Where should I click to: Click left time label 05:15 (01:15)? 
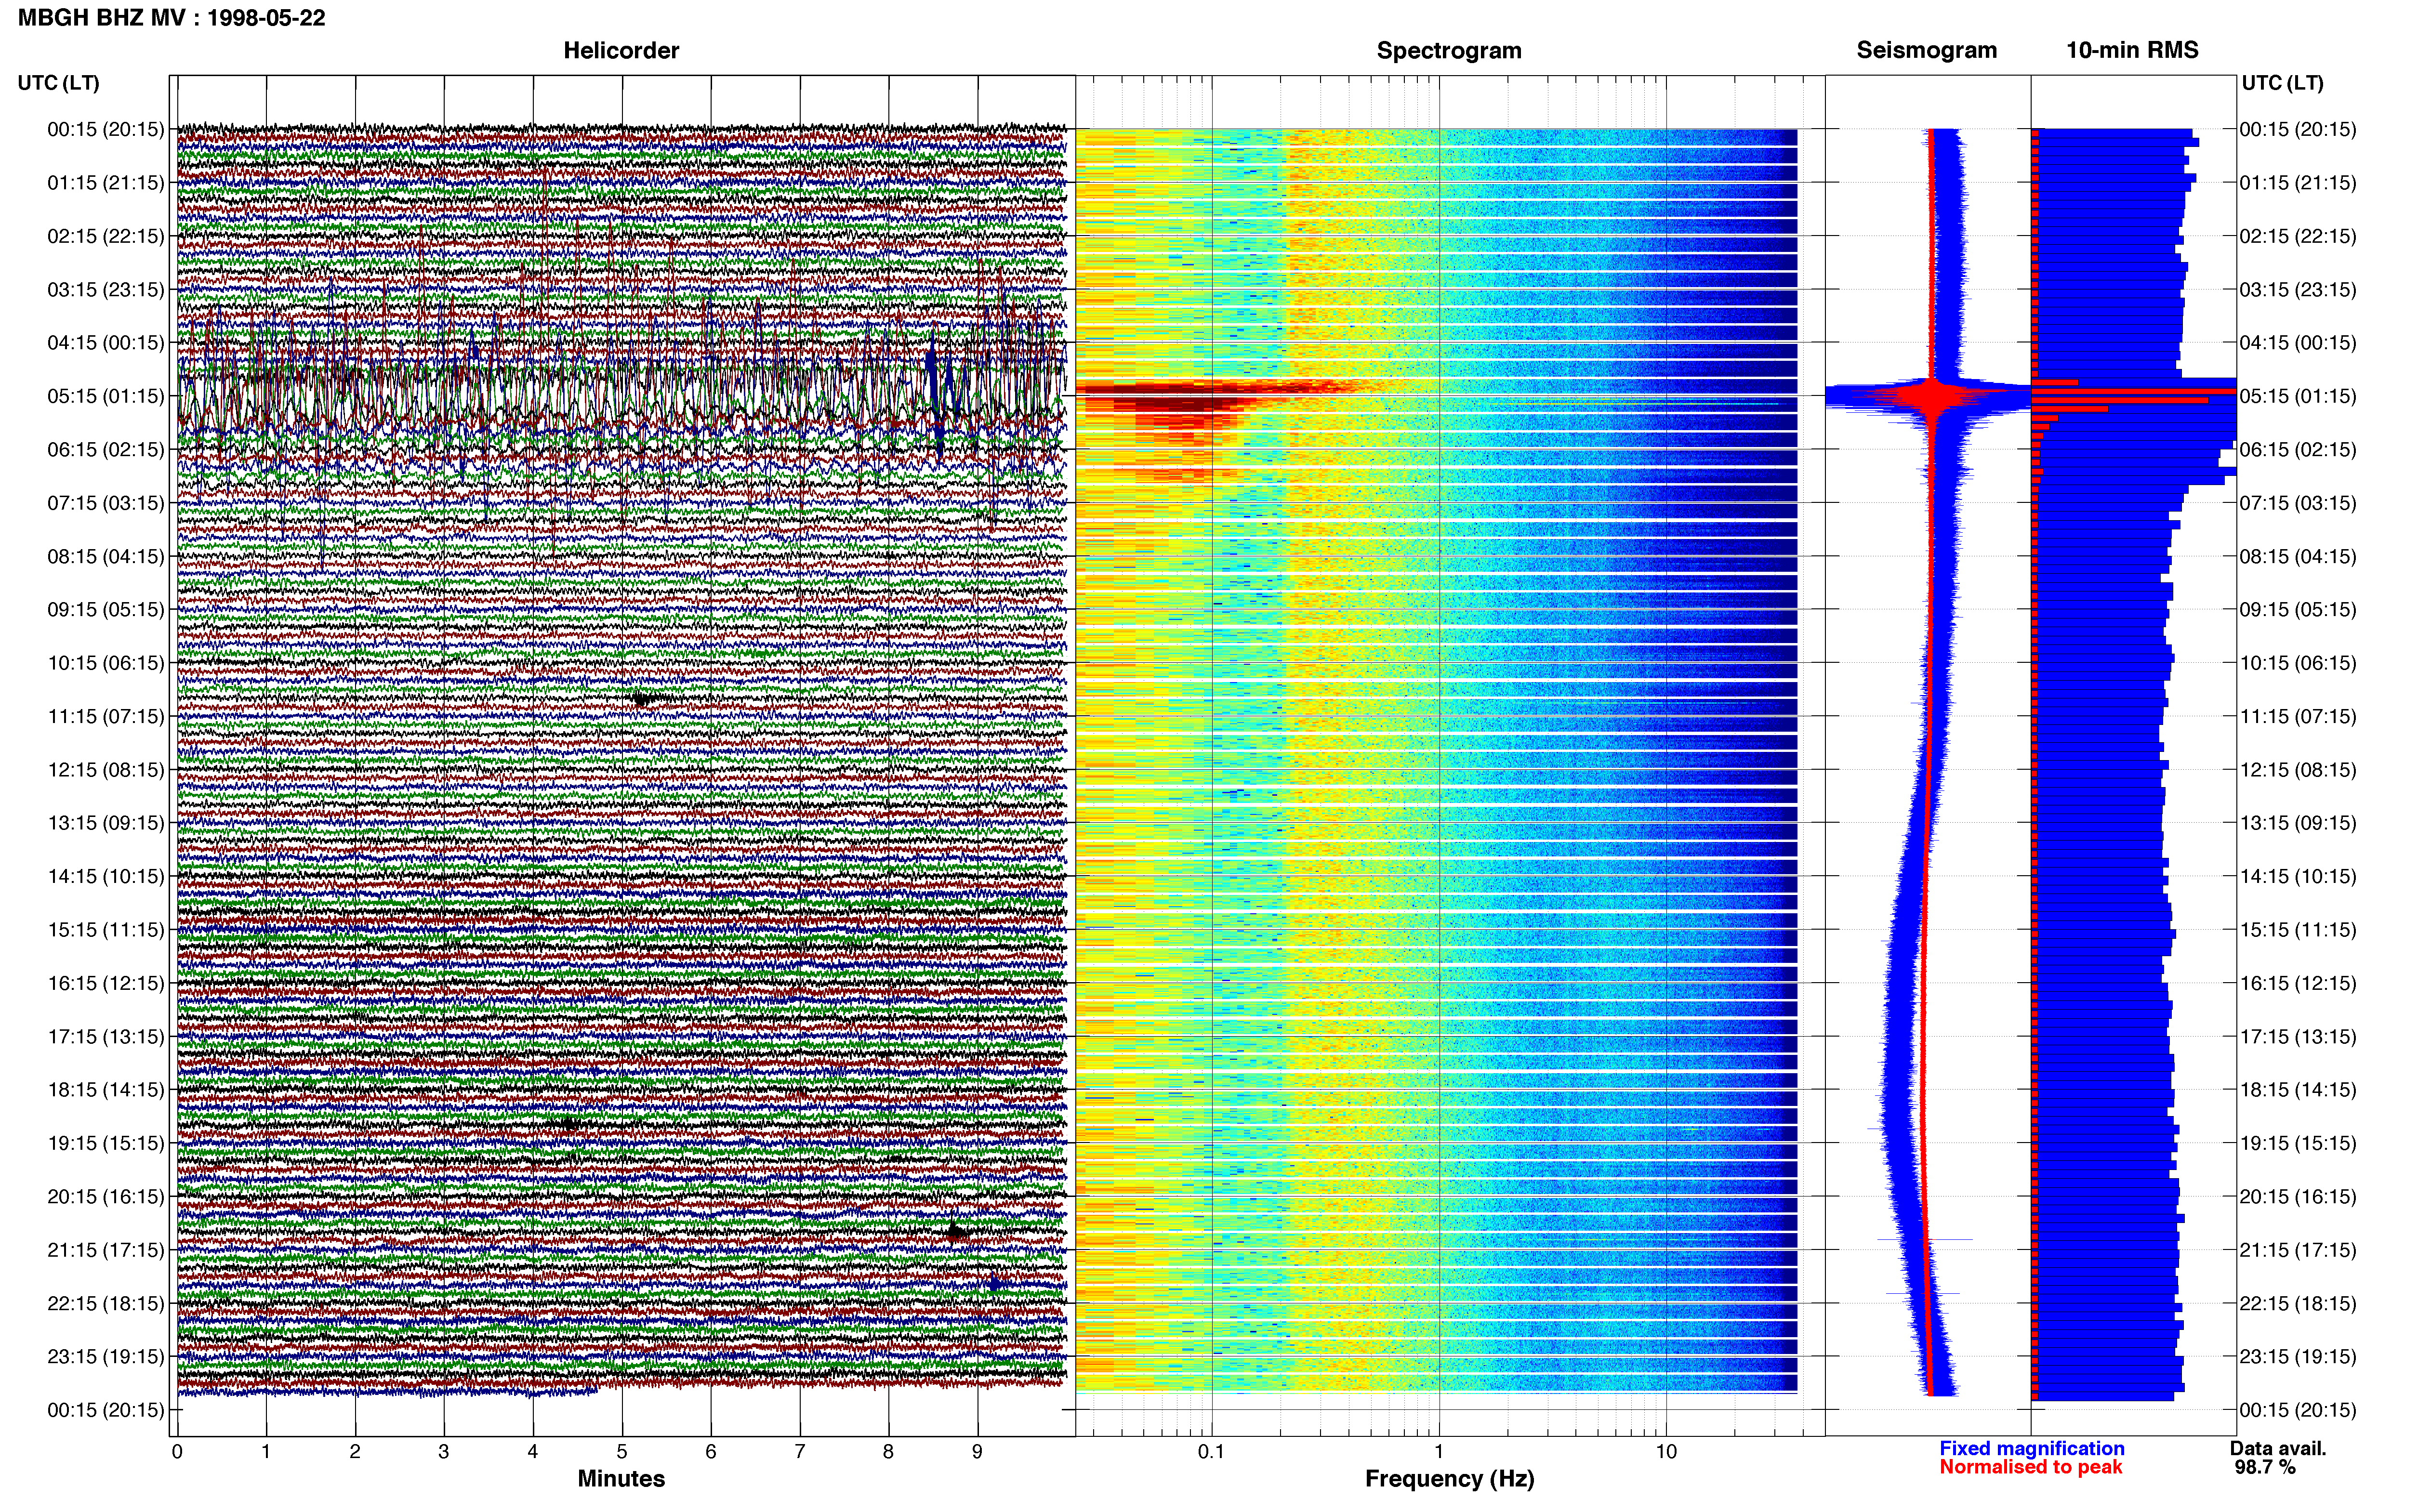tap(106, 396)
